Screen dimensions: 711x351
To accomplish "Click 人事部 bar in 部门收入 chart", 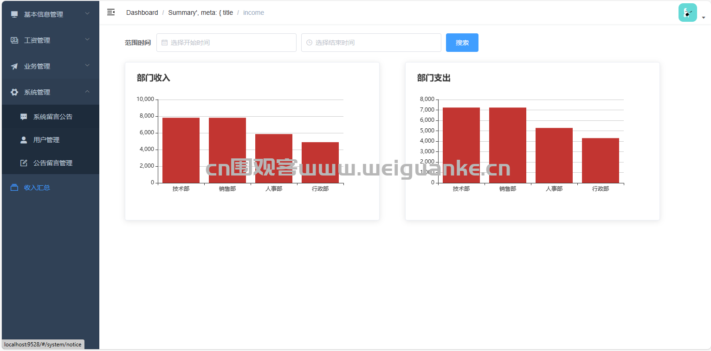I will (x=274, y=159).
